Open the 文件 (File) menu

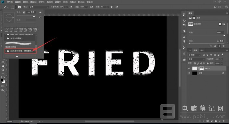coord(10,2)
